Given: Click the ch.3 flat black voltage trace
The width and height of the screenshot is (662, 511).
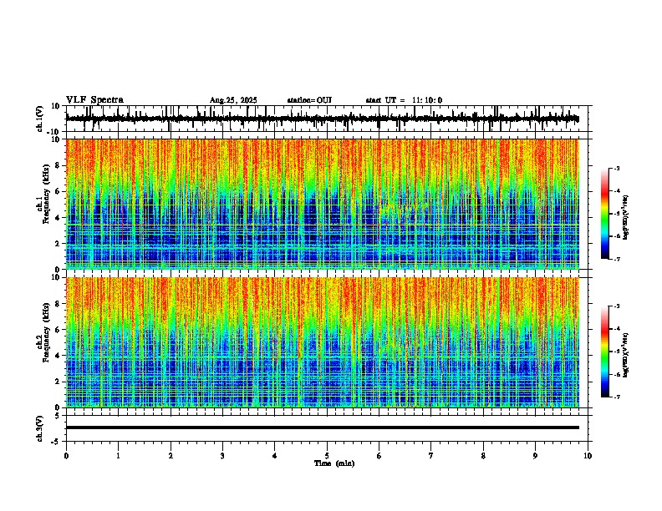Looking at the screenshot, I should point(323,428).
